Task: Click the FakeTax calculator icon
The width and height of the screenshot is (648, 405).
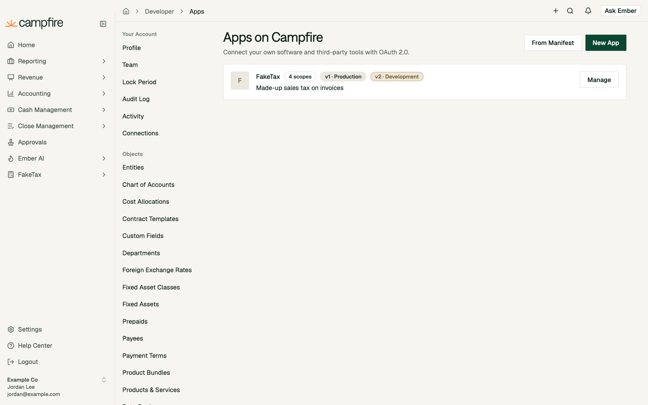Action: (11, 175)
